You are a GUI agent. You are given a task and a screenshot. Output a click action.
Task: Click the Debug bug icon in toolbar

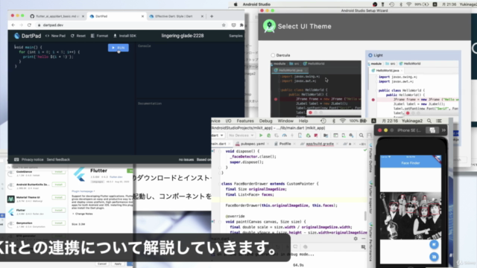(268, 135)
